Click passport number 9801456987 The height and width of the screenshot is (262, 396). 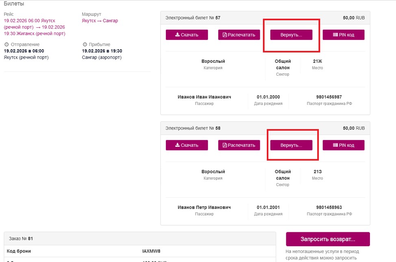click(329, 97)
